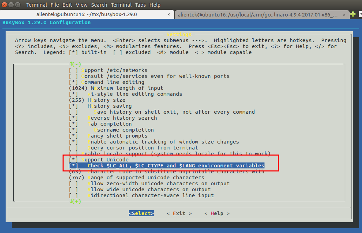The height and width of the screenshot is (233, 362).
Task: Click the BusyBox 1.29.0 Configuration title
Action: coord(46,22)
